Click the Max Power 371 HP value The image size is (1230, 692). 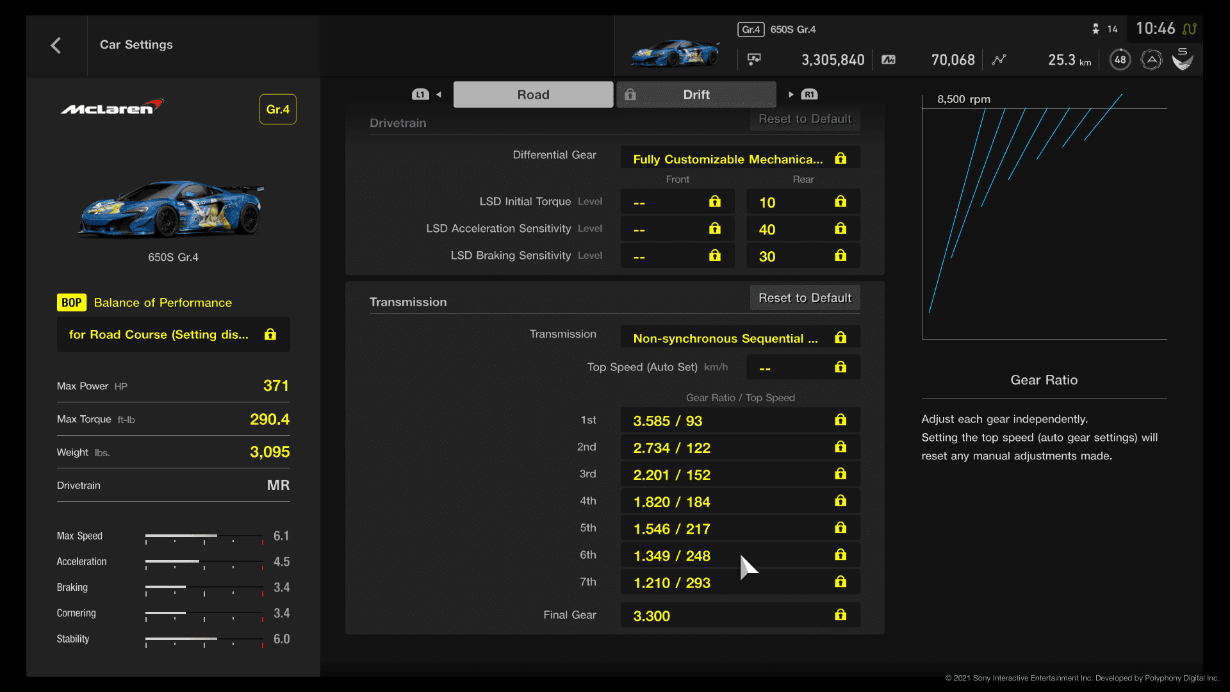click(x=276, y=386)
